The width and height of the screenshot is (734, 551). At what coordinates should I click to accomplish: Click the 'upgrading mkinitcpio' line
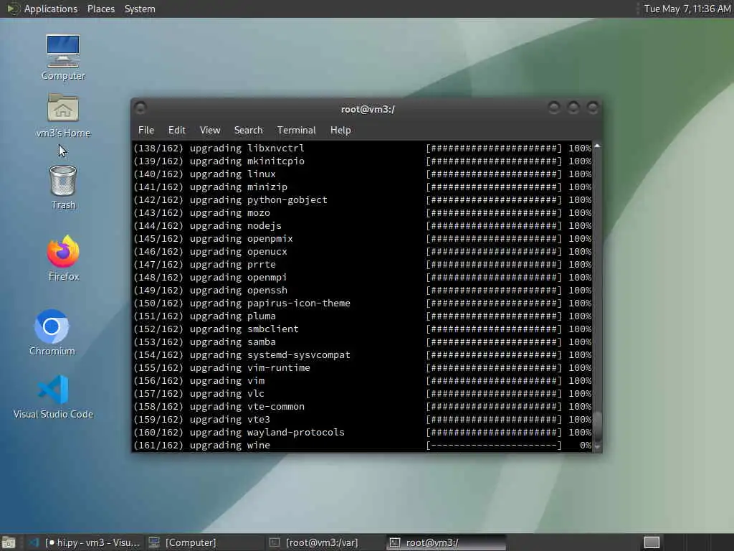pos(362,161)
